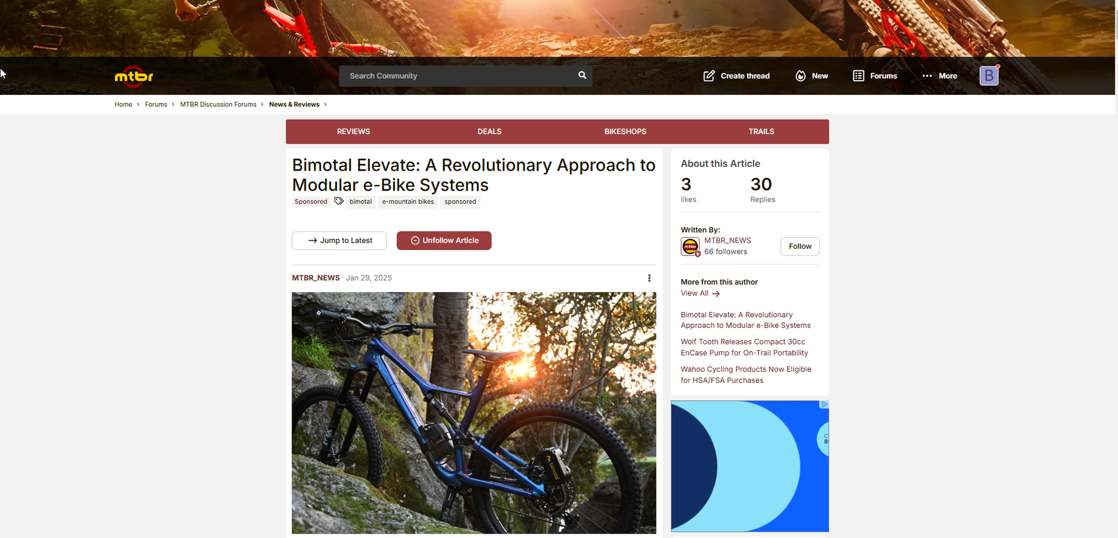This screenshot has width=1118, height=538.
Task: Open the three-dot post options menu
Action: [649, 278]
